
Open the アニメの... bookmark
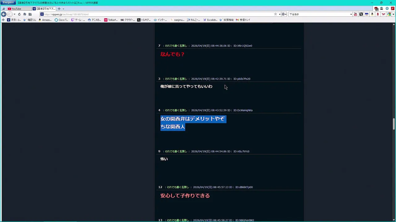pos(94,20)
